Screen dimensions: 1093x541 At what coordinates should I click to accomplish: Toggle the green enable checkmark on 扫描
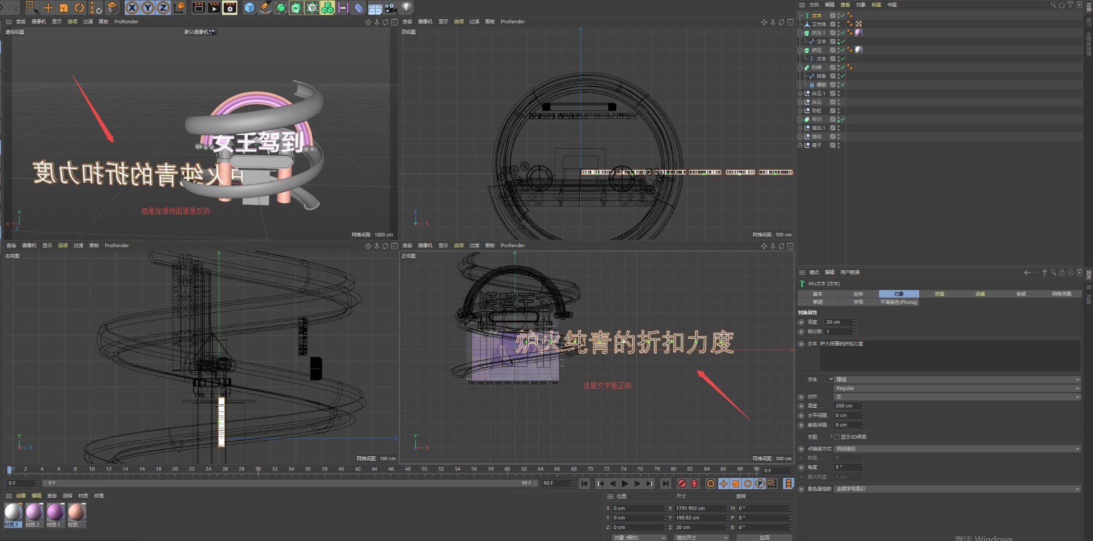(843, 68)
